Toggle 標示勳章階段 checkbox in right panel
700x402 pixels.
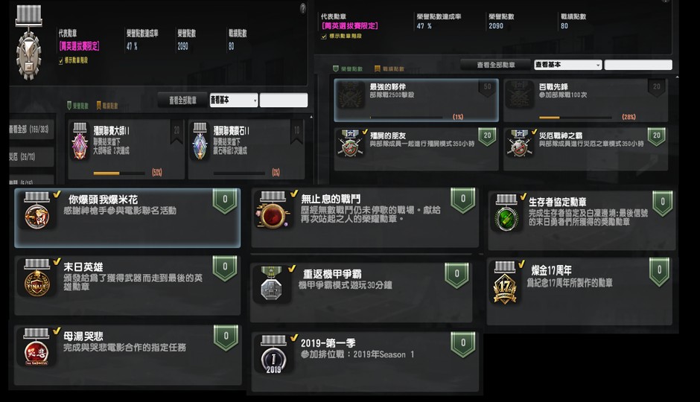click(x=324, y=36)
